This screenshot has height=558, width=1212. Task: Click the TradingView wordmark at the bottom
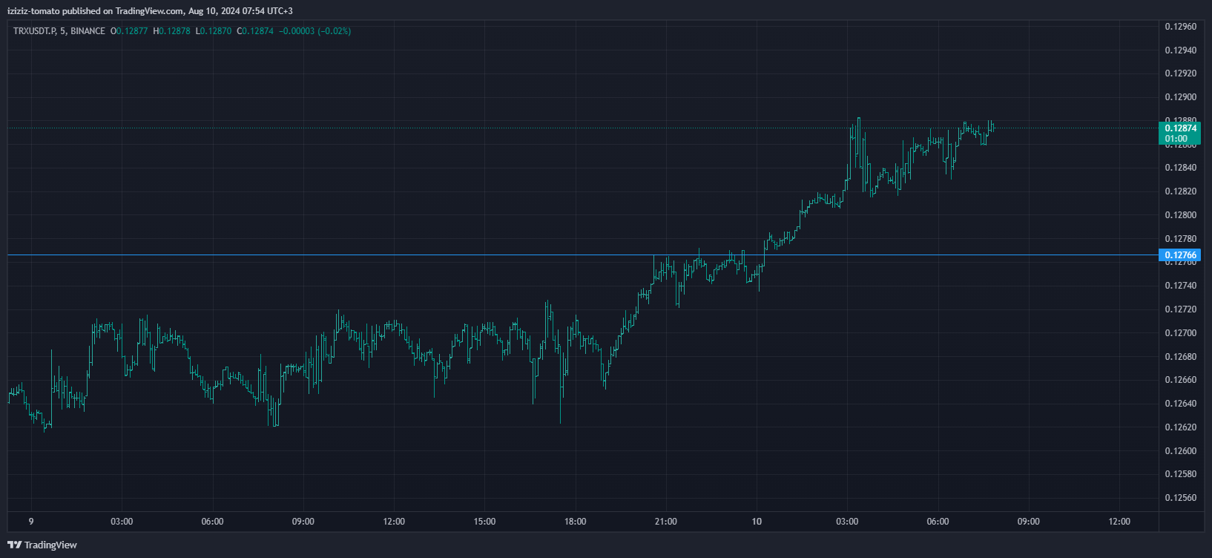tap(50, 545)
